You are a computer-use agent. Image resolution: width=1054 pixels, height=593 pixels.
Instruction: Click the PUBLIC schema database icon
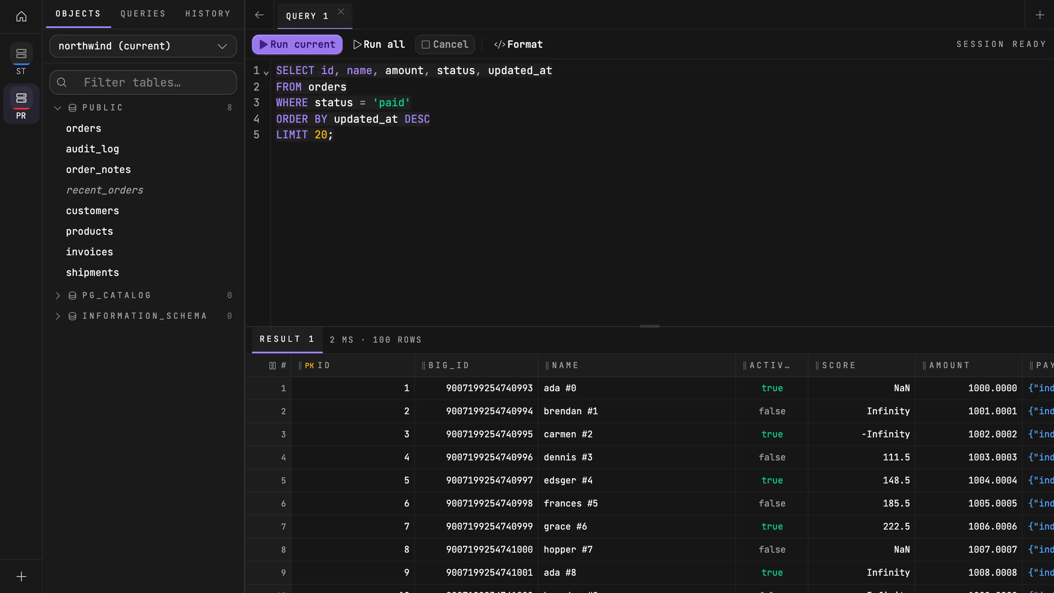[x=72, y=108]
